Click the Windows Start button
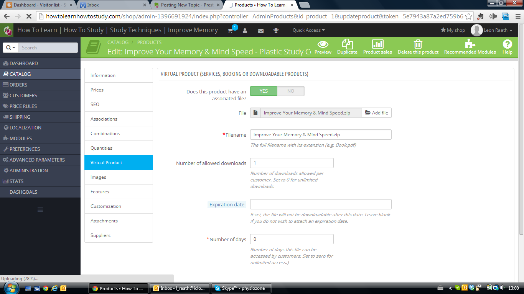 (x=10, y=288)
